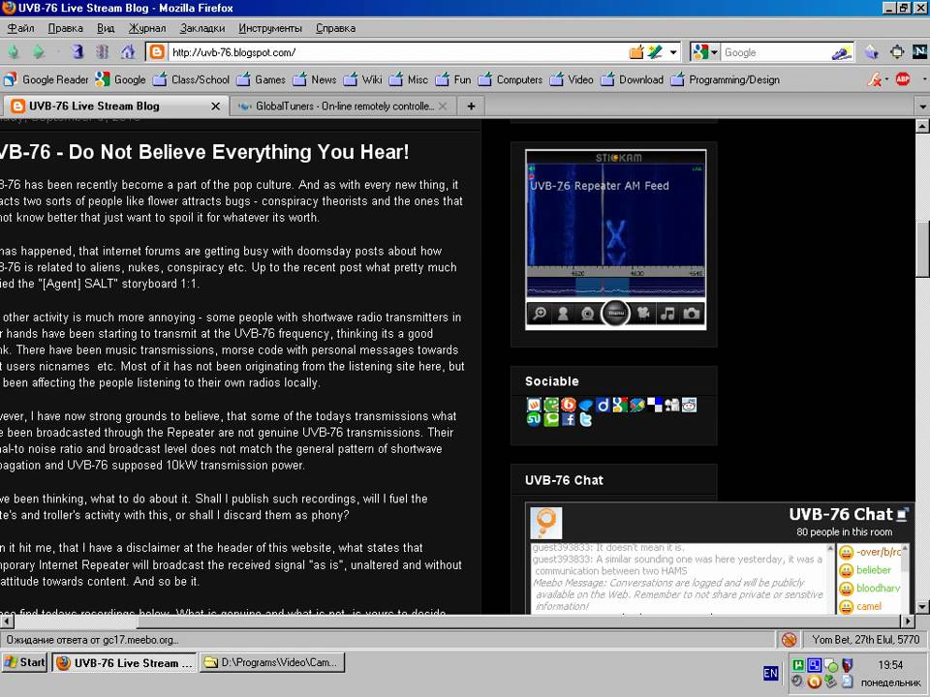Click the EN language indicator
The height and width of the screenshot is (697, 930).
point(770,673)
